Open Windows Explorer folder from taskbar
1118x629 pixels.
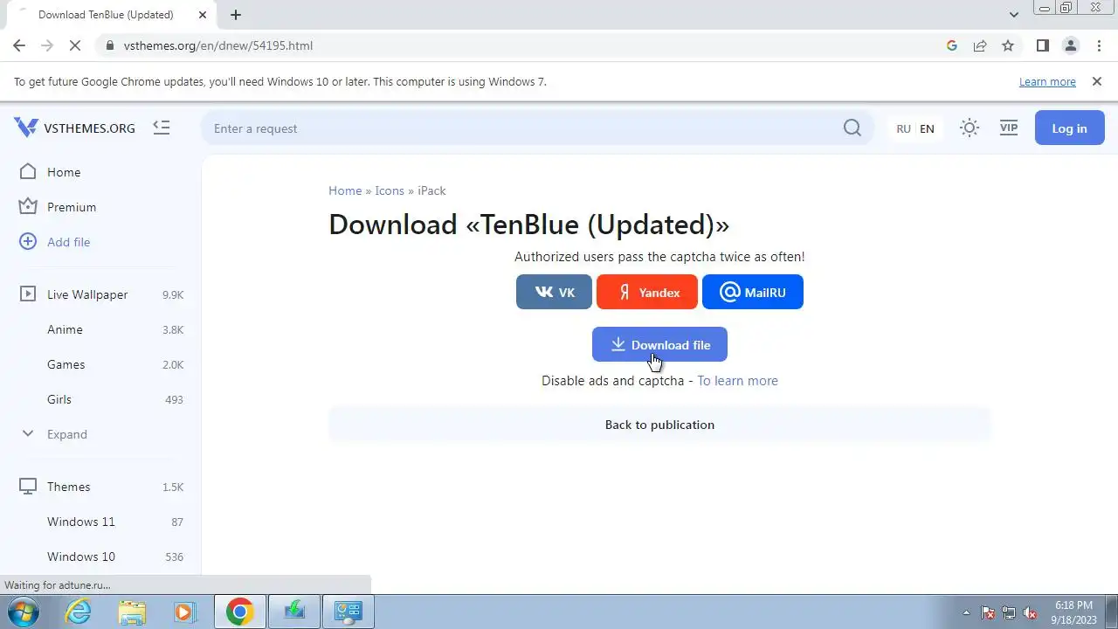click(132, 612)
